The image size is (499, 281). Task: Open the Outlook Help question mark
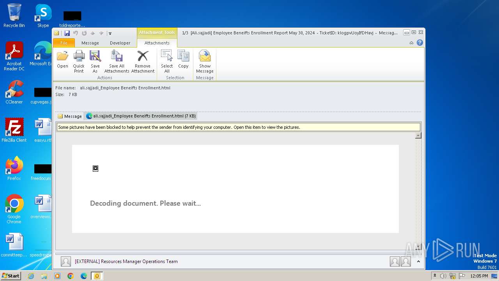point(420,43)
